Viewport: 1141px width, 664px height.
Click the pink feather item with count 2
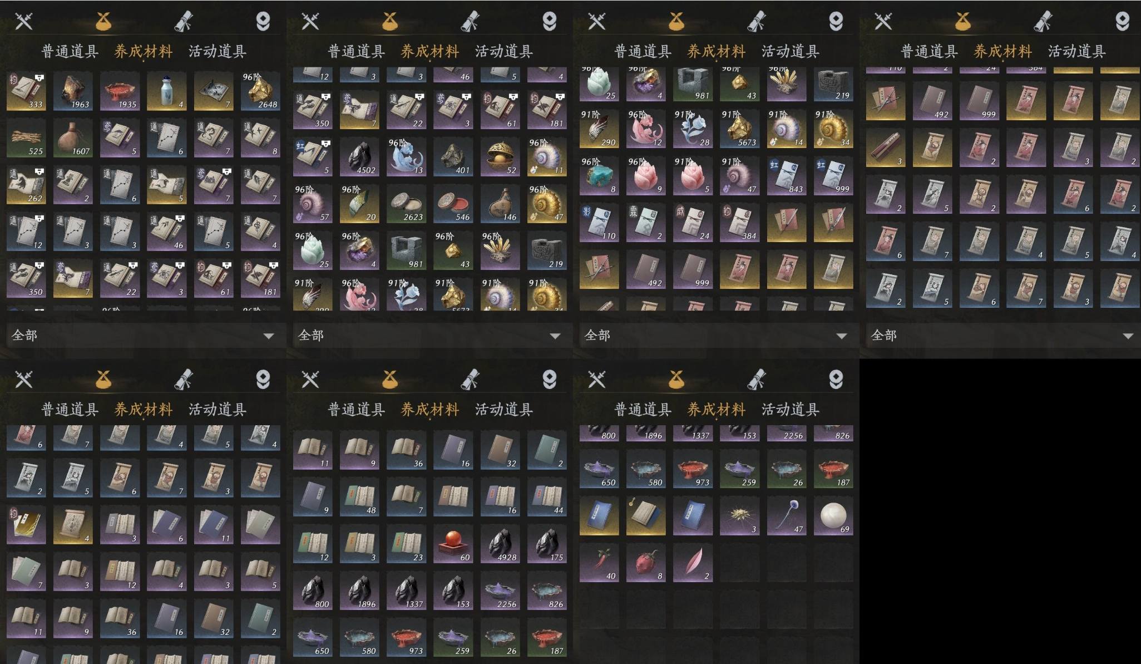693,563
